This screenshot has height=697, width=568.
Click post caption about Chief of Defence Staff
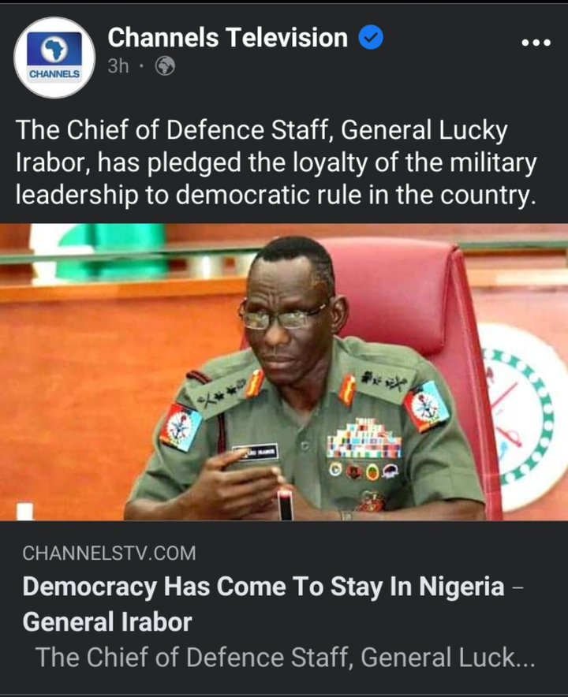pos(276,162)
